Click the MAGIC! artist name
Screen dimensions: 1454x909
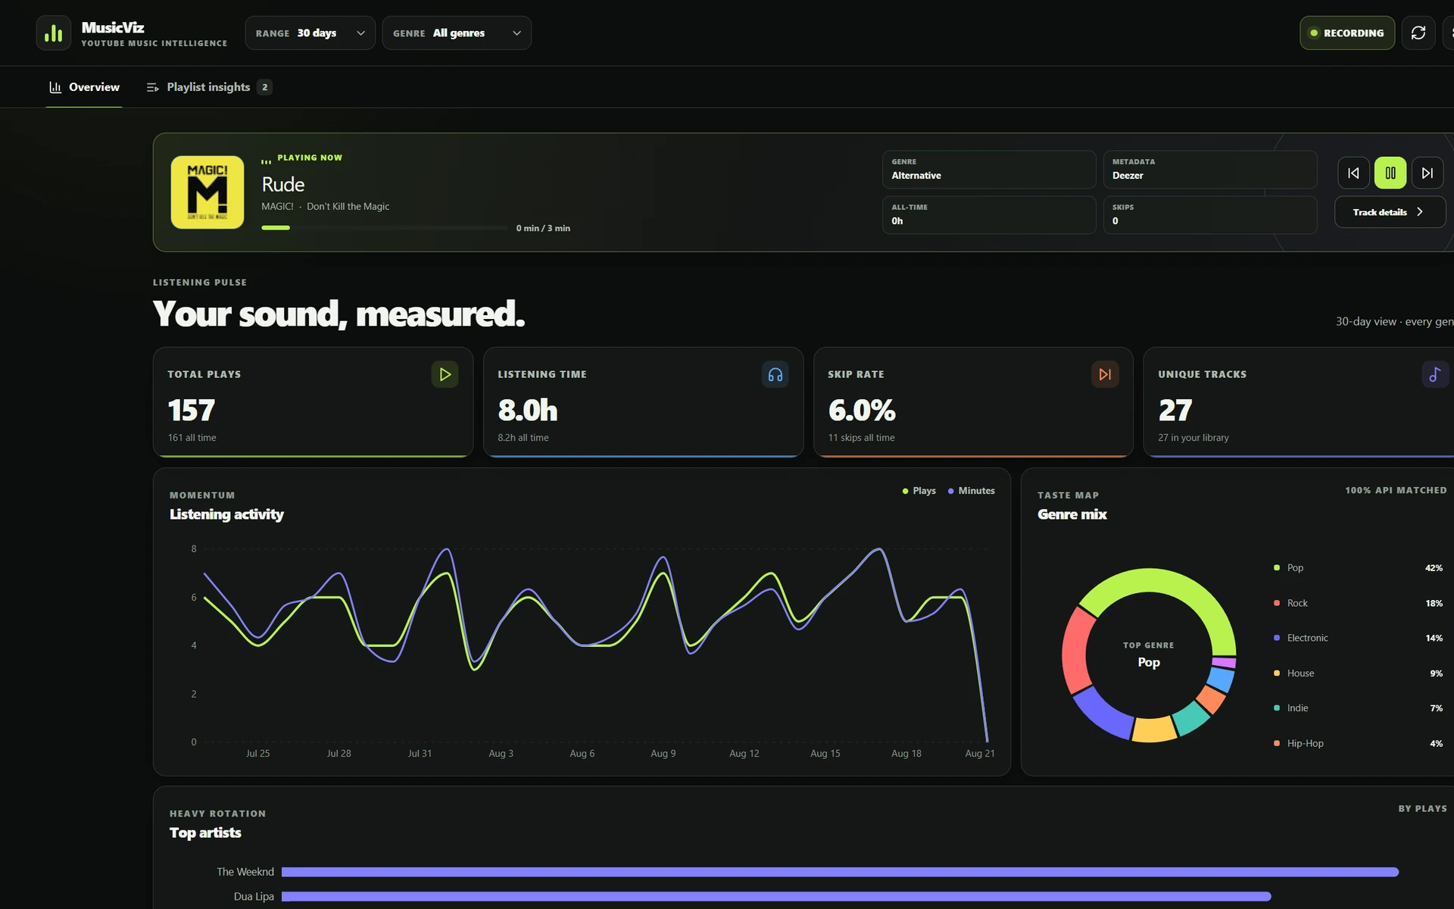click(x=277, y=206)
